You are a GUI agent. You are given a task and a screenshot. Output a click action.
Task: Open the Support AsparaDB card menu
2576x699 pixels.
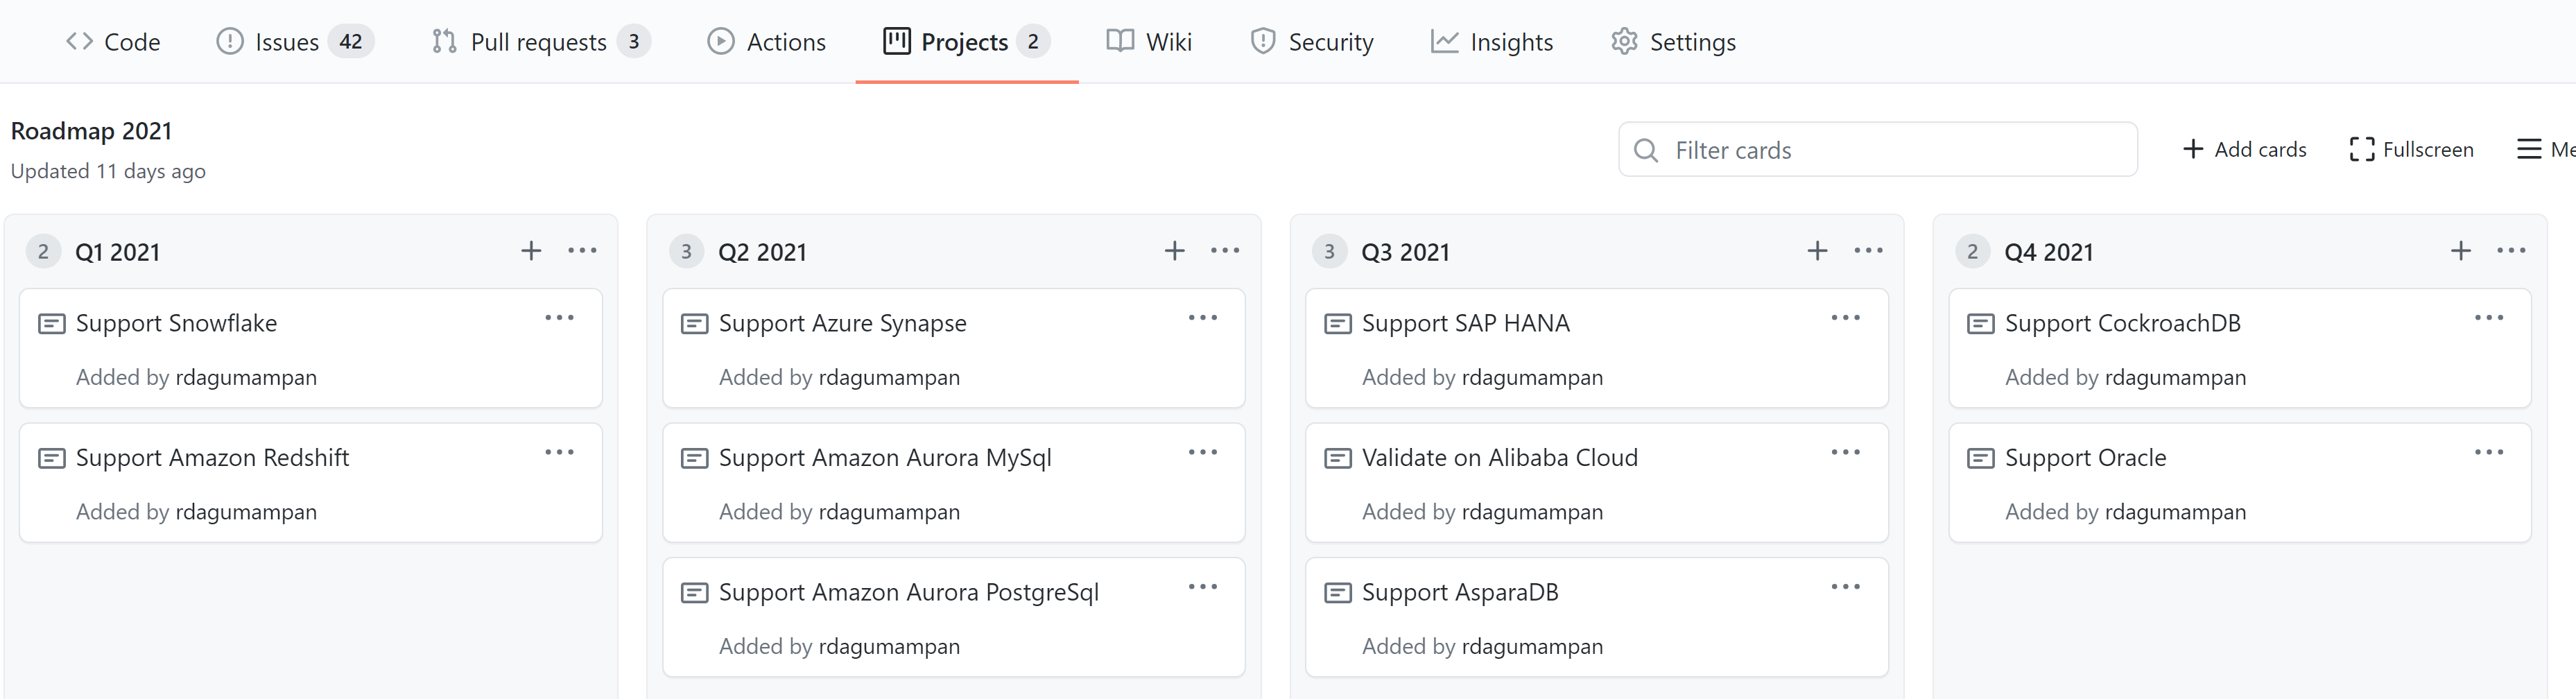pos(1845,587)
